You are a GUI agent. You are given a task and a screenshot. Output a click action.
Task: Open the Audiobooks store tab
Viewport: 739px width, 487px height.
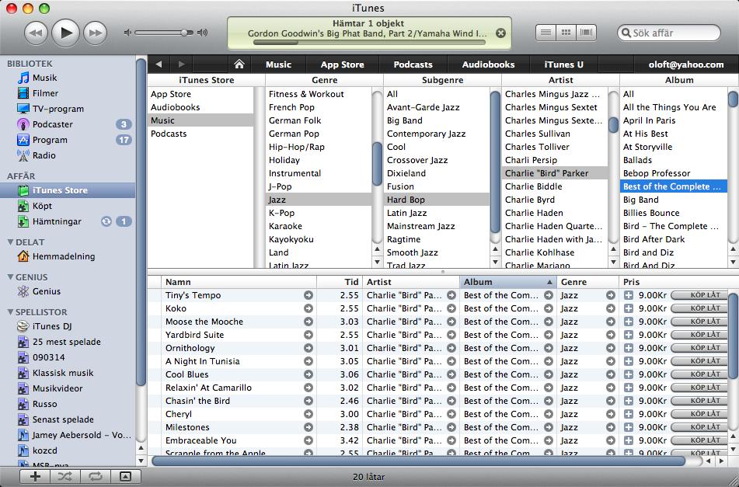coord(488,64)
